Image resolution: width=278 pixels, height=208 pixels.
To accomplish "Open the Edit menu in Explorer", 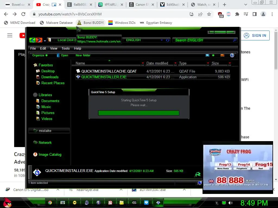I will (43, 48).
